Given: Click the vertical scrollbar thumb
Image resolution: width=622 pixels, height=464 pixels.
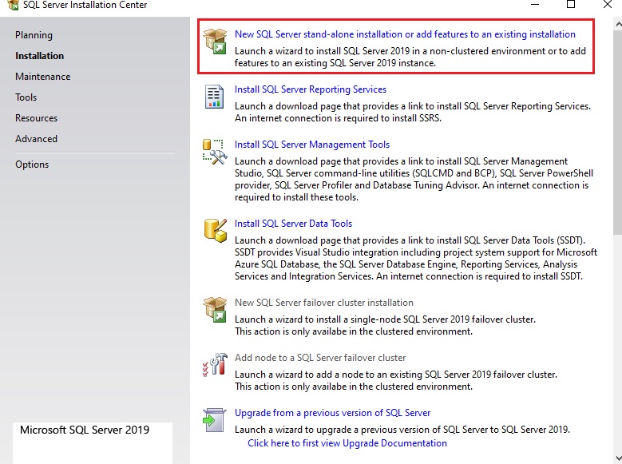Looking at the screenshot, I should (x=618, y=133).
